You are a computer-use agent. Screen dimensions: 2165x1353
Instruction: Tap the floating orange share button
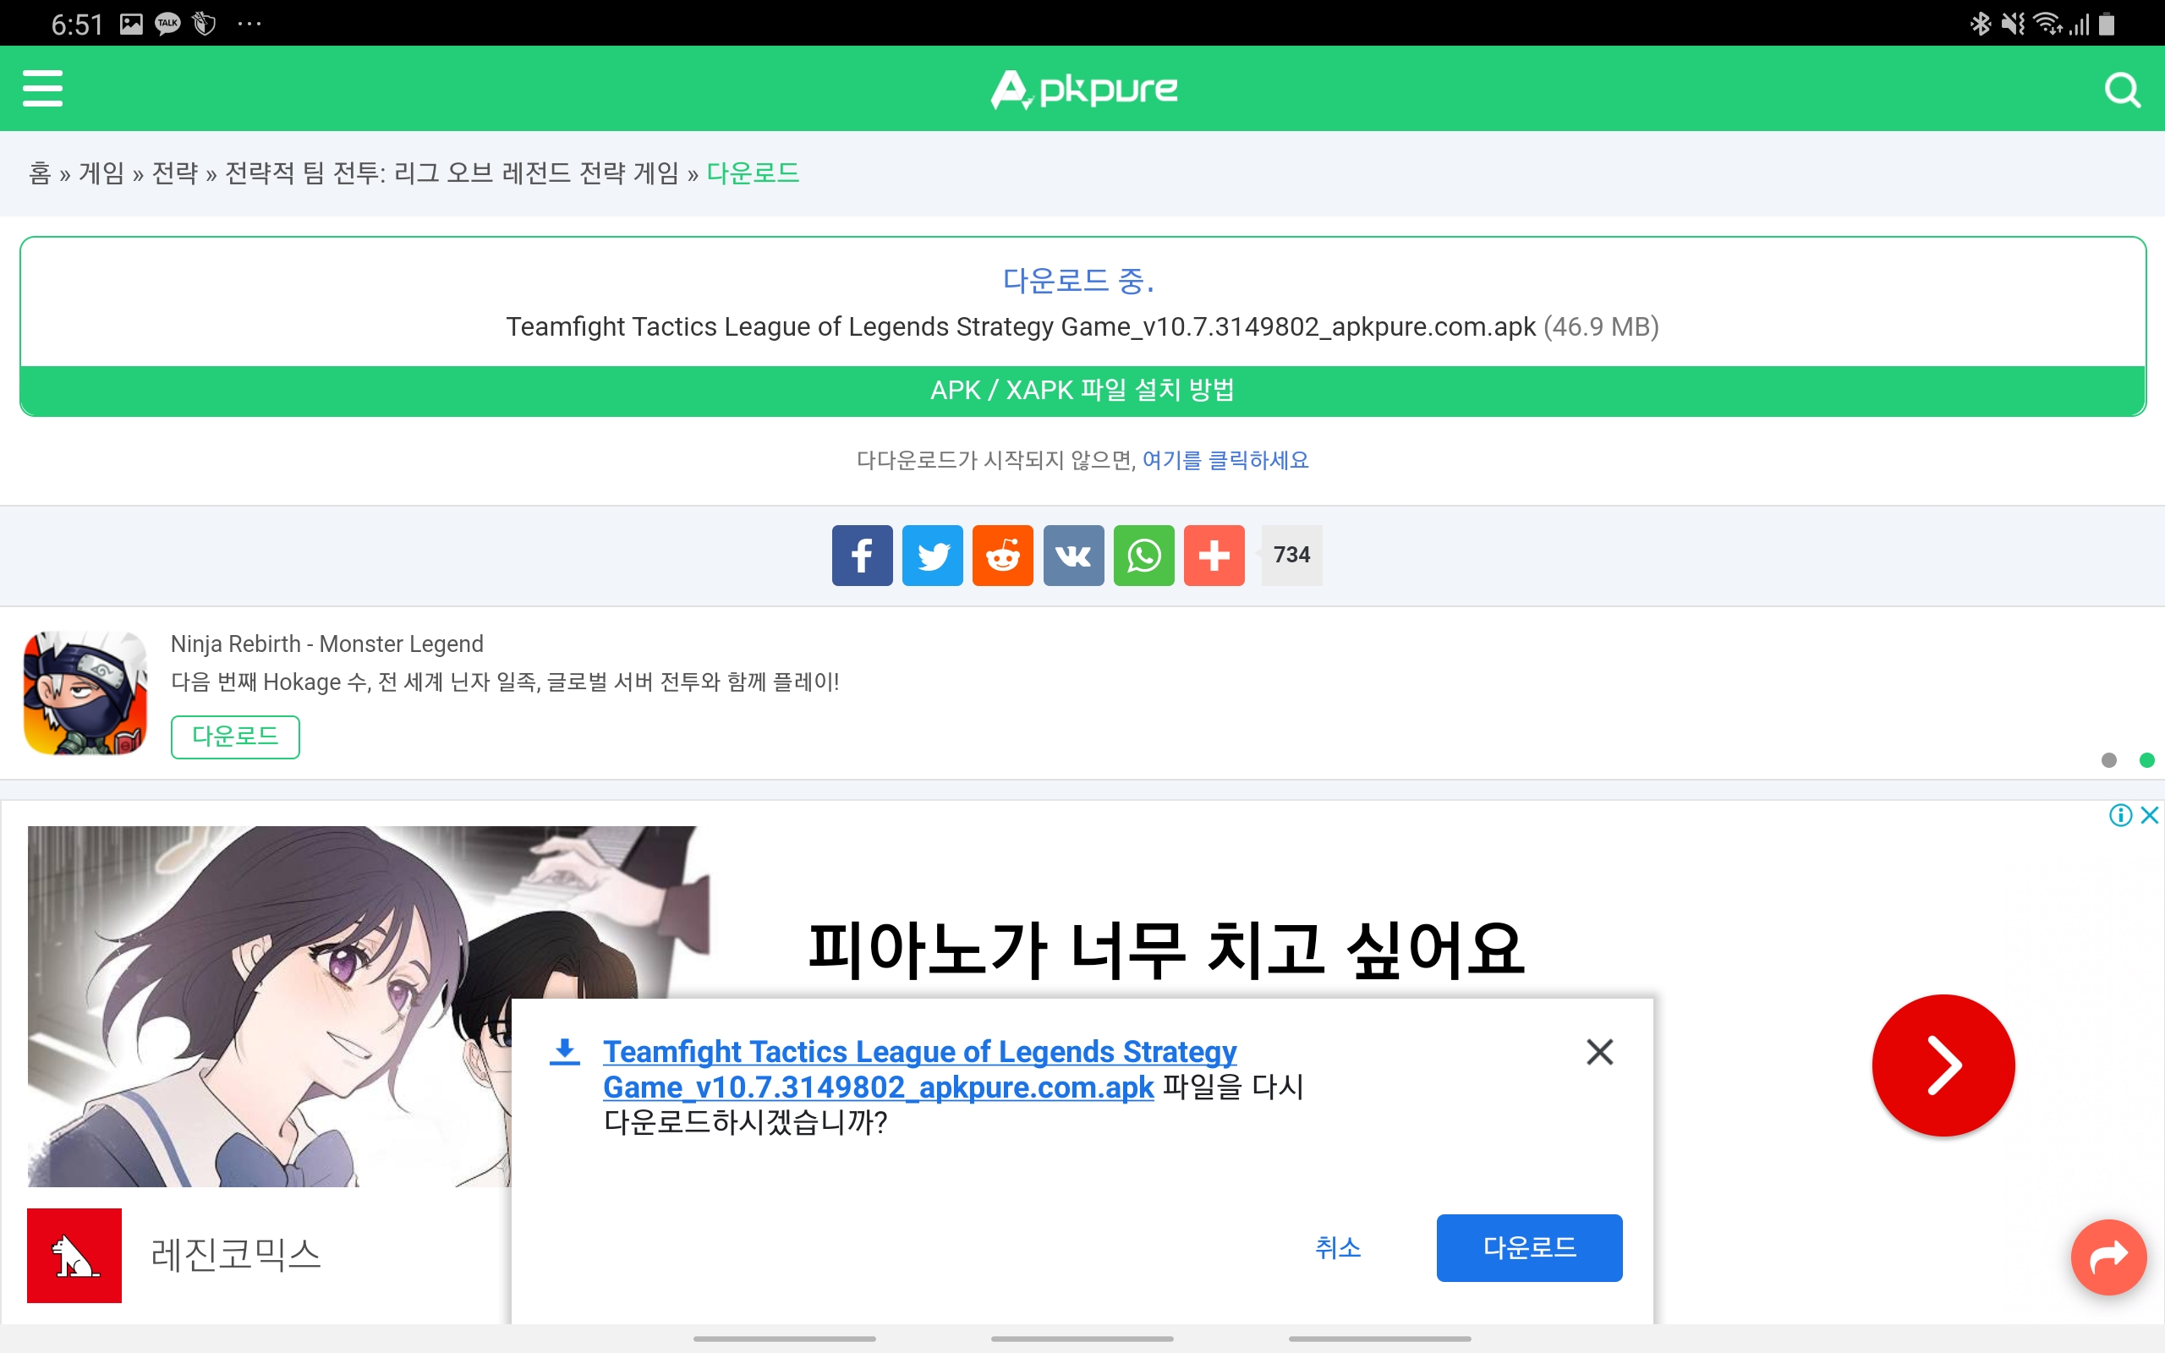tap(2107, 1257)
